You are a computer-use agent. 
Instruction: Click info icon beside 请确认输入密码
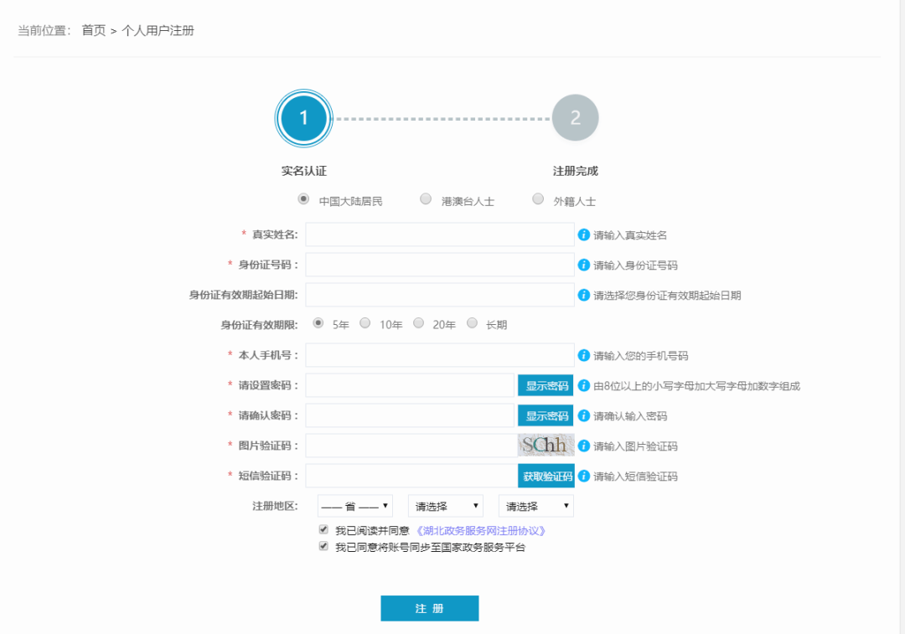point(583,415)
